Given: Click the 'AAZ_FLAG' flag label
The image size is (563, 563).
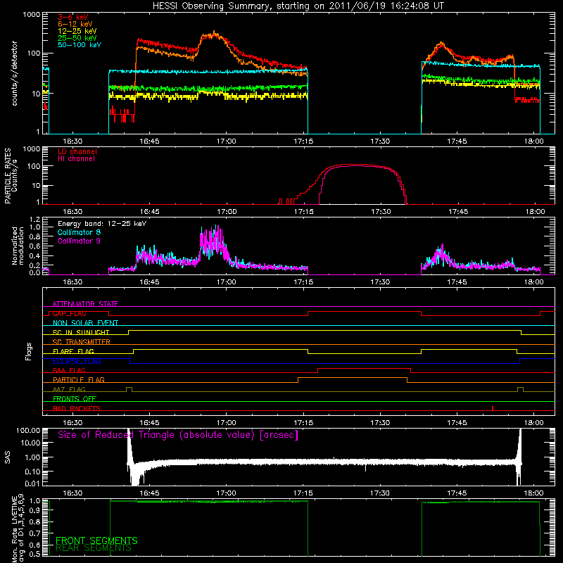Looking at the screenshot, I should 69,389.
